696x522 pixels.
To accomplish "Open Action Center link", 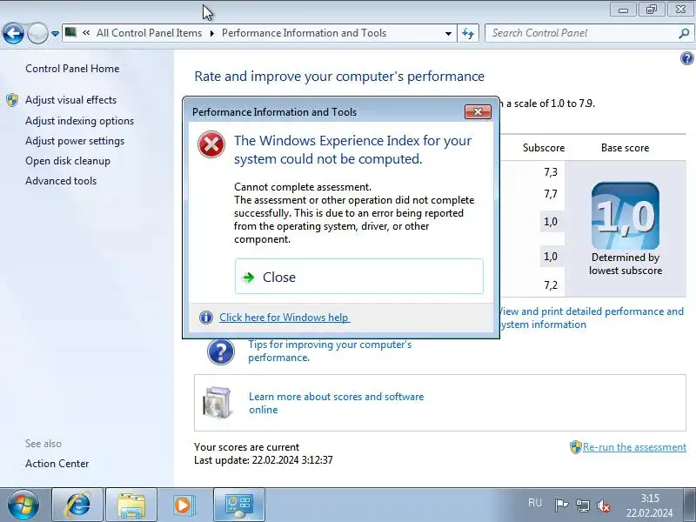I will click(x=57, y=464).
